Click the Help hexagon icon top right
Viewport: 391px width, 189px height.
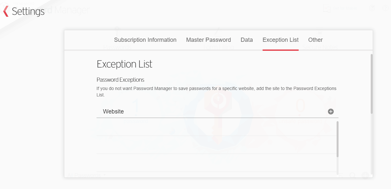coord(386,8)
